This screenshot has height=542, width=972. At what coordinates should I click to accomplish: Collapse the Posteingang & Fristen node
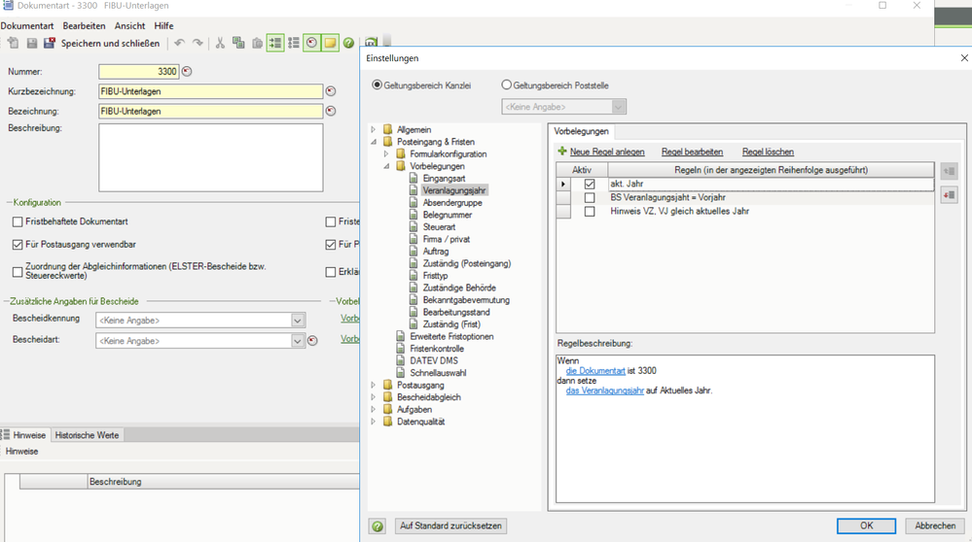pos(374,142)
